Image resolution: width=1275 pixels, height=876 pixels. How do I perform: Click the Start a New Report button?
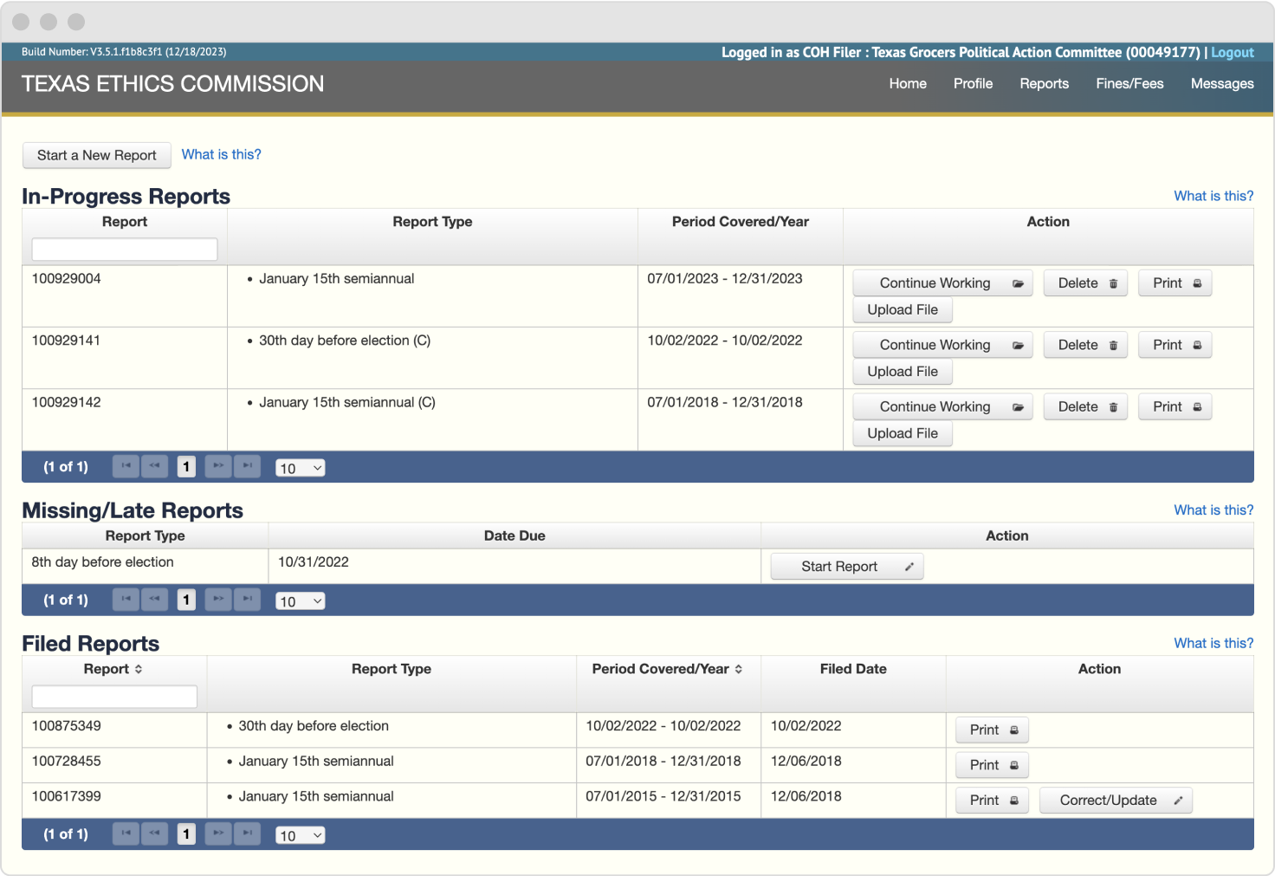pos(96,155)
